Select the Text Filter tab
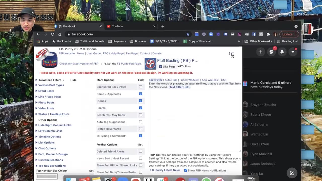Screen dimensions: 322x181 click(x=155, y=80)
